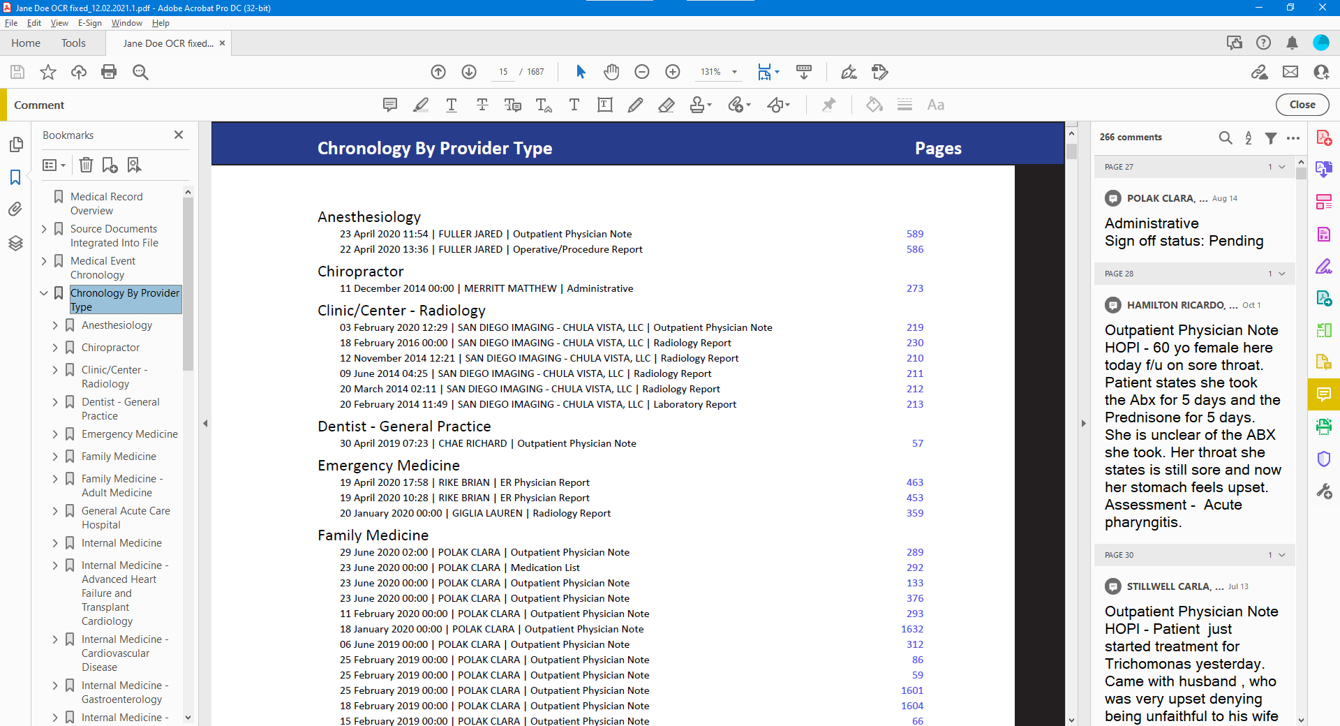Click the print file icon
This screenshot has width=1340, height=726.
click(109, 72)
